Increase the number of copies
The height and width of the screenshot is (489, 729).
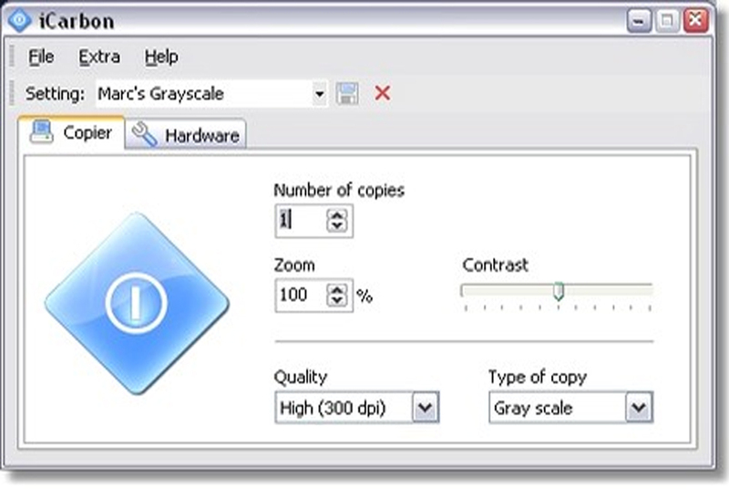click(337, 215)
